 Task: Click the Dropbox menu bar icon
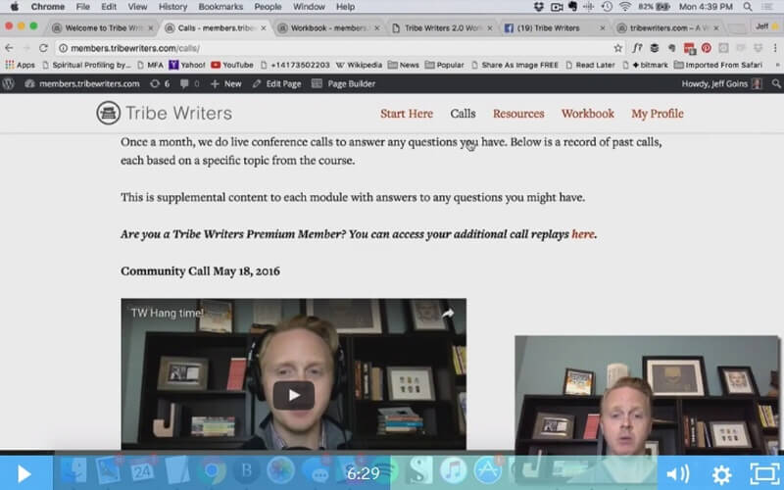click(538, 7)
